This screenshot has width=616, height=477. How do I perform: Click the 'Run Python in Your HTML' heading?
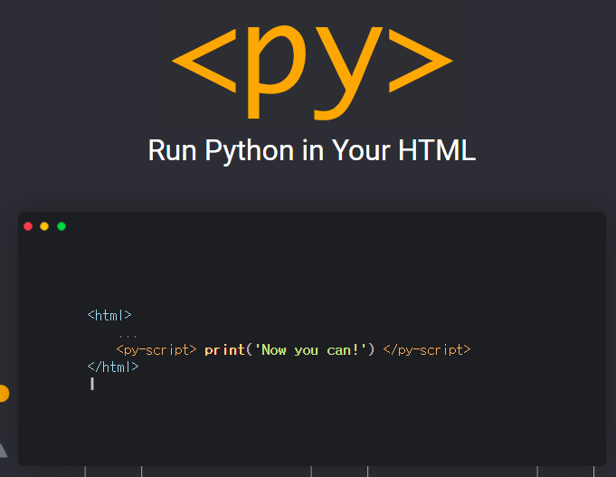pyautogui.click(x=312, y=151)
